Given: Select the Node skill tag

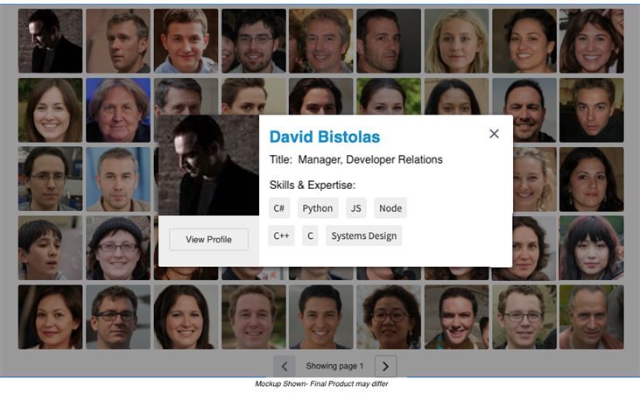Looking at the screenshot, I should (x=390, y=208).
